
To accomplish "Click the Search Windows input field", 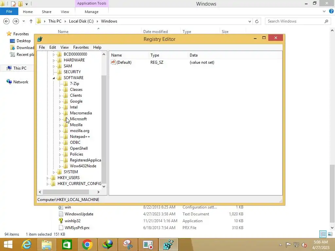I will [295, 21].
